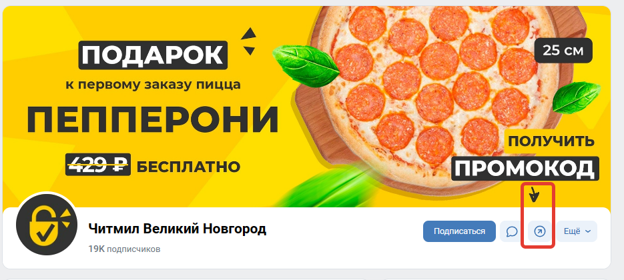Click the basil leaf below 25 см
The image size is (624, 280).
click(576, 98)
